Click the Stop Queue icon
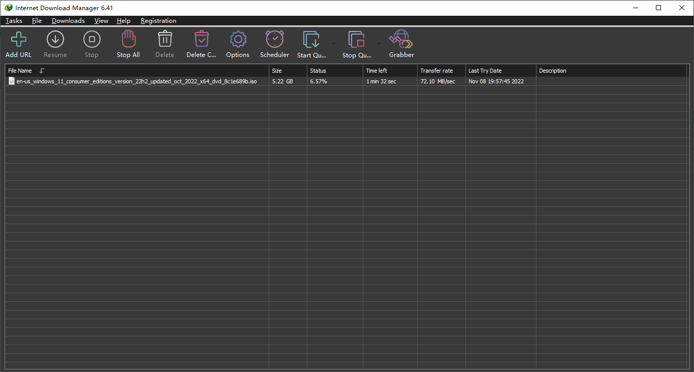694x372 pixels. point(357,40)
